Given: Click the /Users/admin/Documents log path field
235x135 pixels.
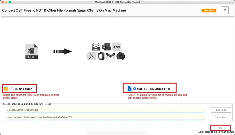Looking at the screenshot, I should [105, 110].
